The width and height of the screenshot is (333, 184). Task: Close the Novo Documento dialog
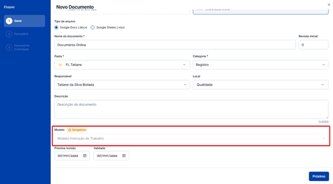329,4
